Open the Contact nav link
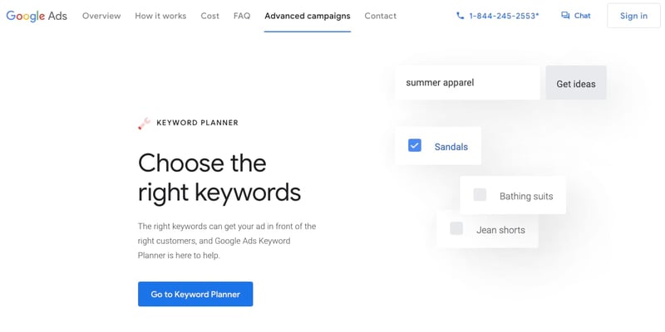The width and height of the screenshot is (665, 332). pyautogui.click(x=381, y=16)
